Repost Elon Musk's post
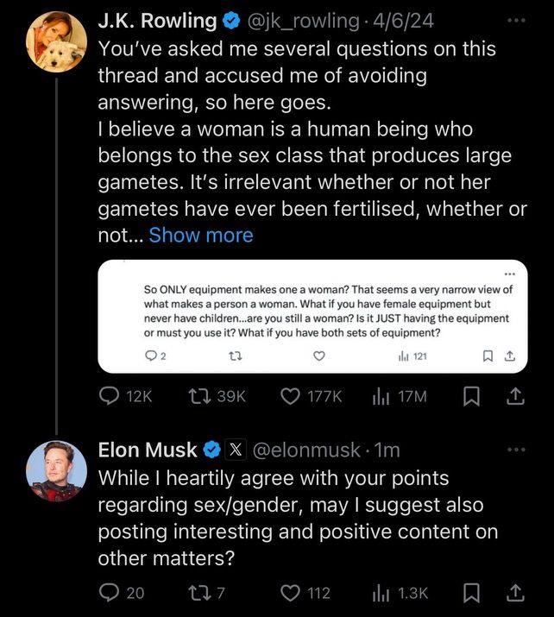Screen dimensions: 554x617 click(x=198, y=593)
